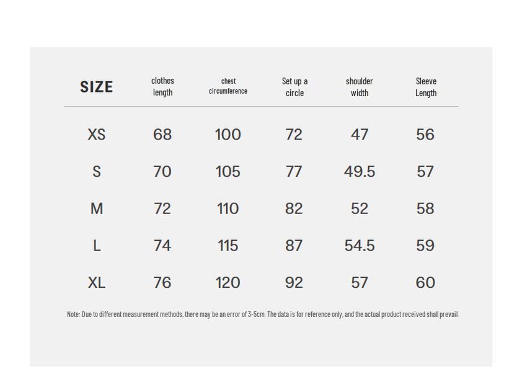Select the L size row label

[97, 246]
